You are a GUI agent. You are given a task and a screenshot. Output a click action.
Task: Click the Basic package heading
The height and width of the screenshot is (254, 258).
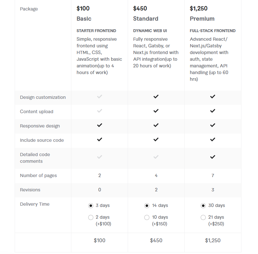tap(84, 19)
